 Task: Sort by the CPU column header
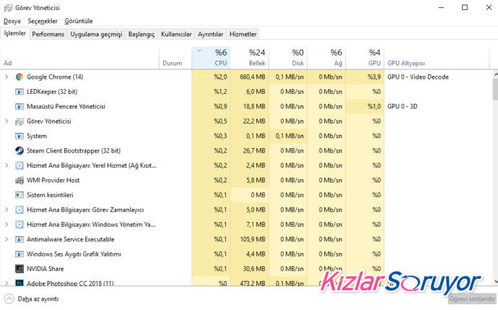211,58
